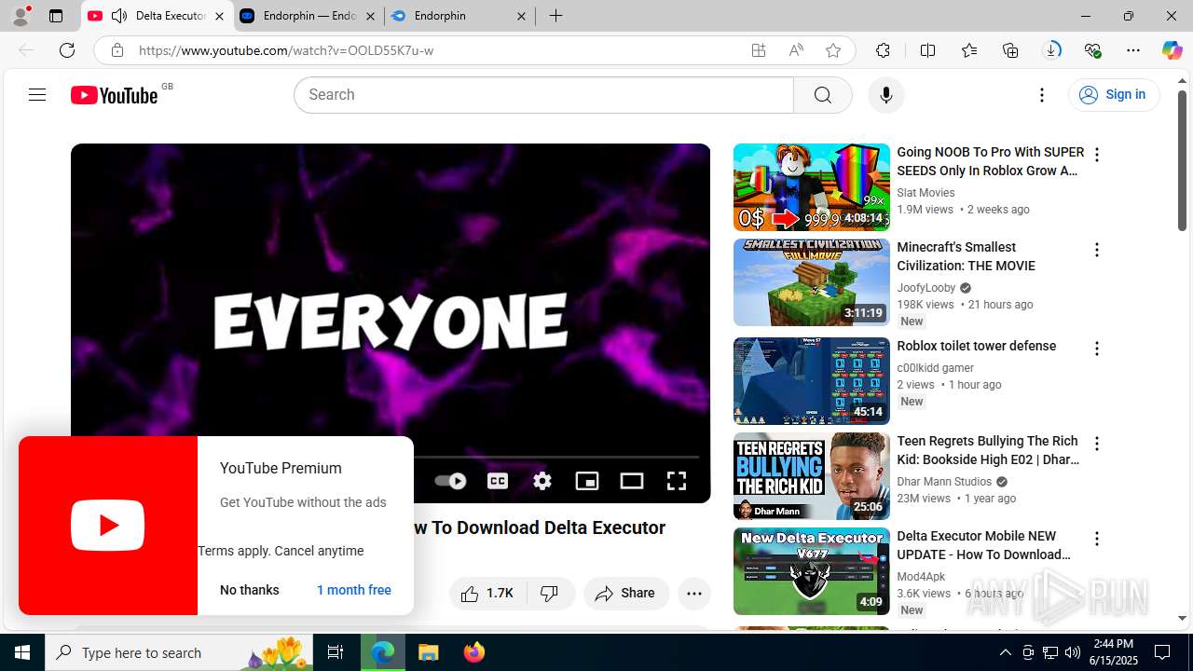The height and width of the screenshot is (671, 1193).
Task: Open New Delta Executor V677 thumbnail
Action: click(x=812, y=571)
